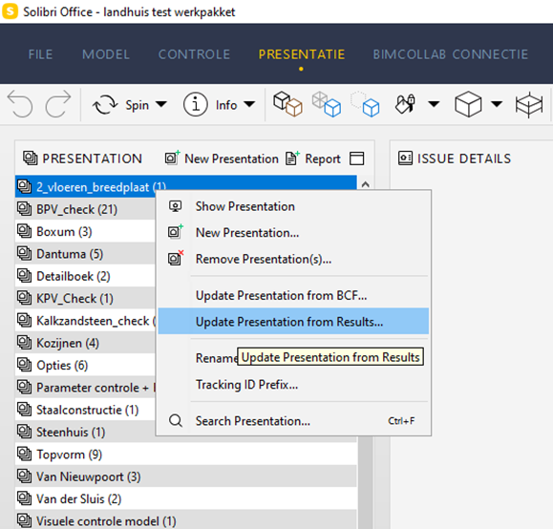This screenshot has width=553, height=529.
Task: Expand the Info tool dropdown arrow
Action: click(249, 104)
